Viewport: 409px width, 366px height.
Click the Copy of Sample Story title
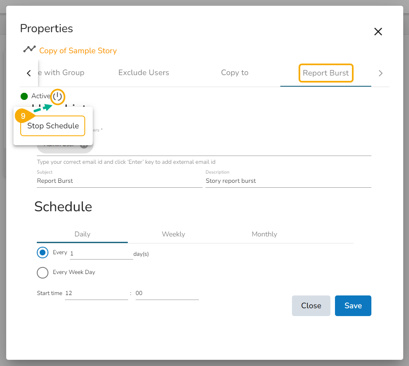(x=78, y=51)
